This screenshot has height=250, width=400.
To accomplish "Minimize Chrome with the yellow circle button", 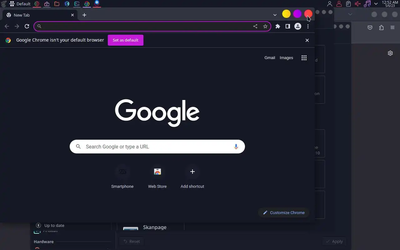I will coord(286,14).
